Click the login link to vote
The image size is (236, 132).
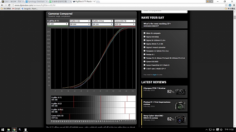(x=155, y=75)
